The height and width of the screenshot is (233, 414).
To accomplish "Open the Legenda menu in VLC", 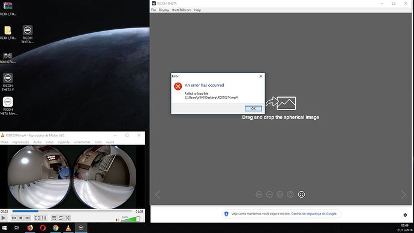I will (x=64, y=142).
